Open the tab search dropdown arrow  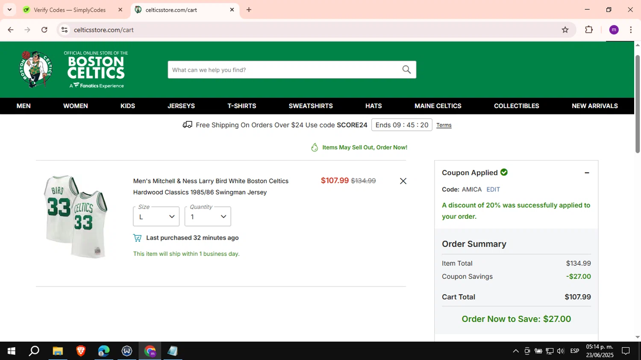9,10
